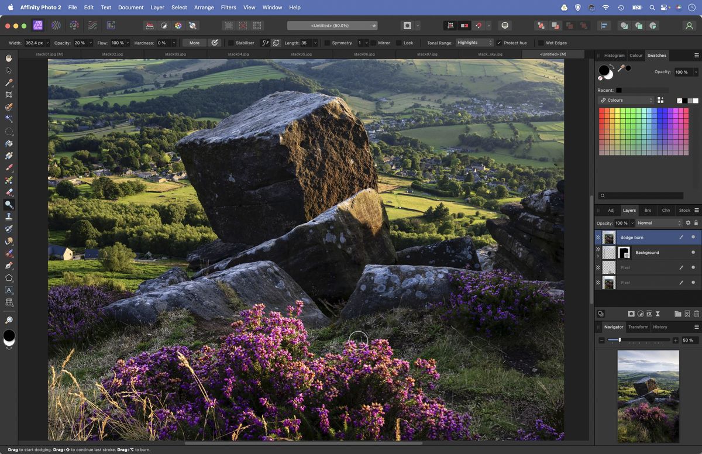Open the Tonal Range dropdown

click(x=475, y=43)
